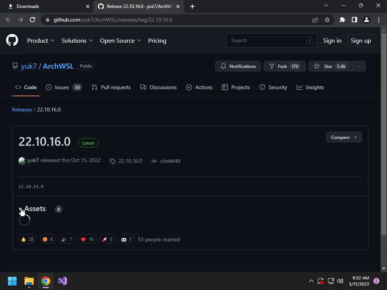The height and width of the screenshot is (290, 387).
Task: Close the Release 22.10.16.0 tab
Action: coord(178,6)
